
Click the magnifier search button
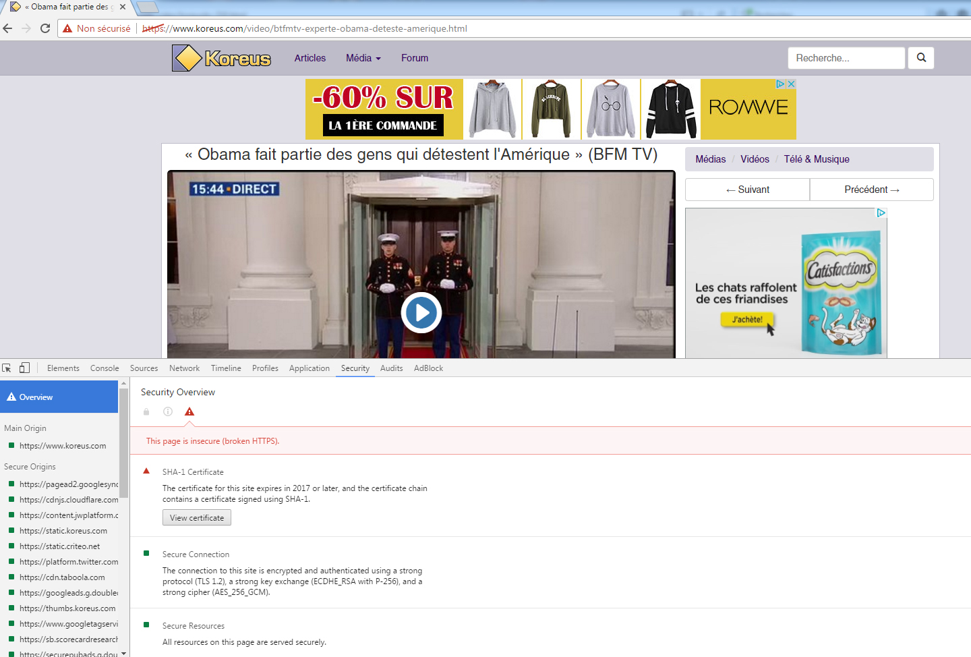[921, 58]
